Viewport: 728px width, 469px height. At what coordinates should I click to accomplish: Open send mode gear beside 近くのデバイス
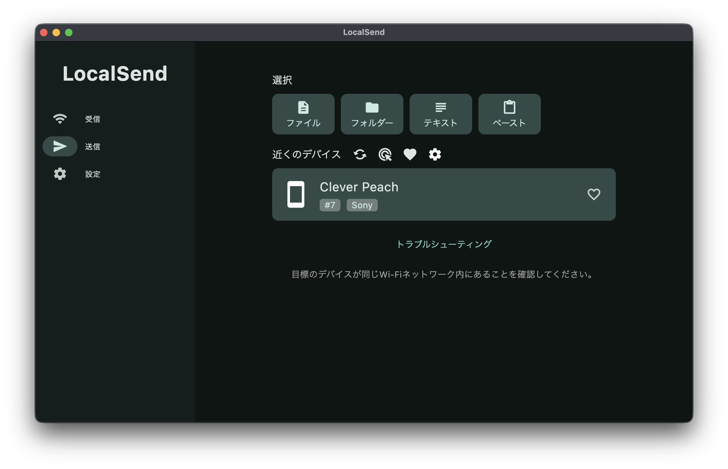[x=435, y=154]
